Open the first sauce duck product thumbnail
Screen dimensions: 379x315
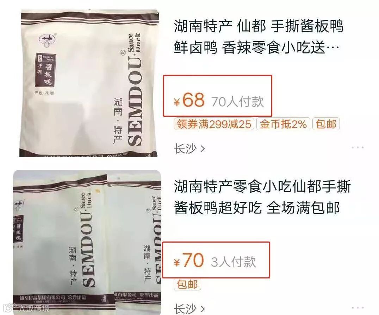[89, 83]
